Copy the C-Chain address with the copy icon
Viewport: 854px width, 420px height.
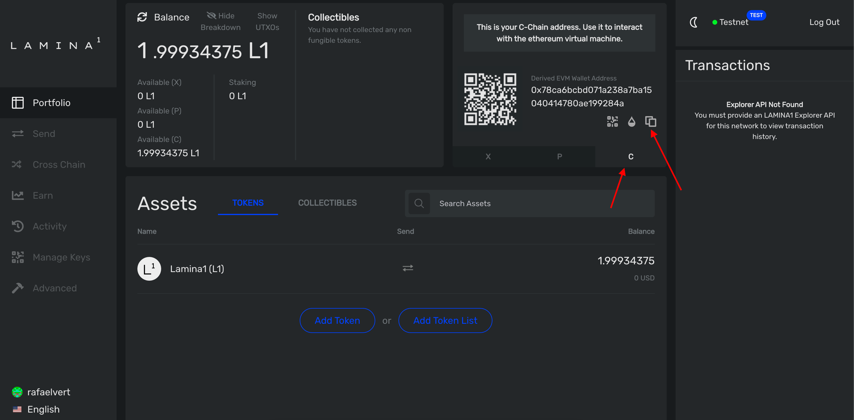pyautogui.click(x=650, y=121)
